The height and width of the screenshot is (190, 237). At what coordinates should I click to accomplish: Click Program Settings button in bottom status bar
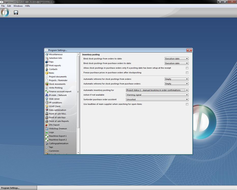click(10, 188)
